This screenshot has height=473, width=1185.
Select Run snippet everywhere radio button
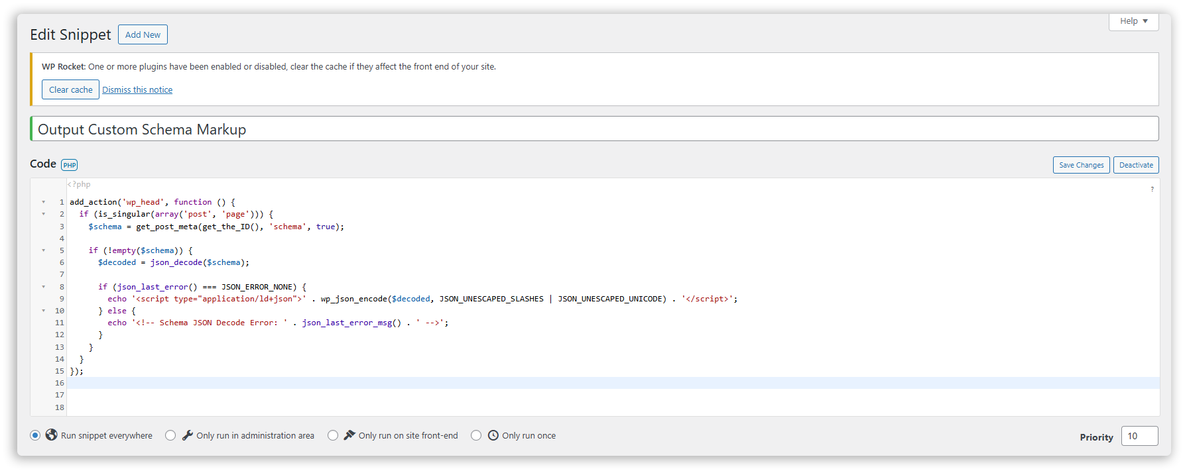[35, 435]
